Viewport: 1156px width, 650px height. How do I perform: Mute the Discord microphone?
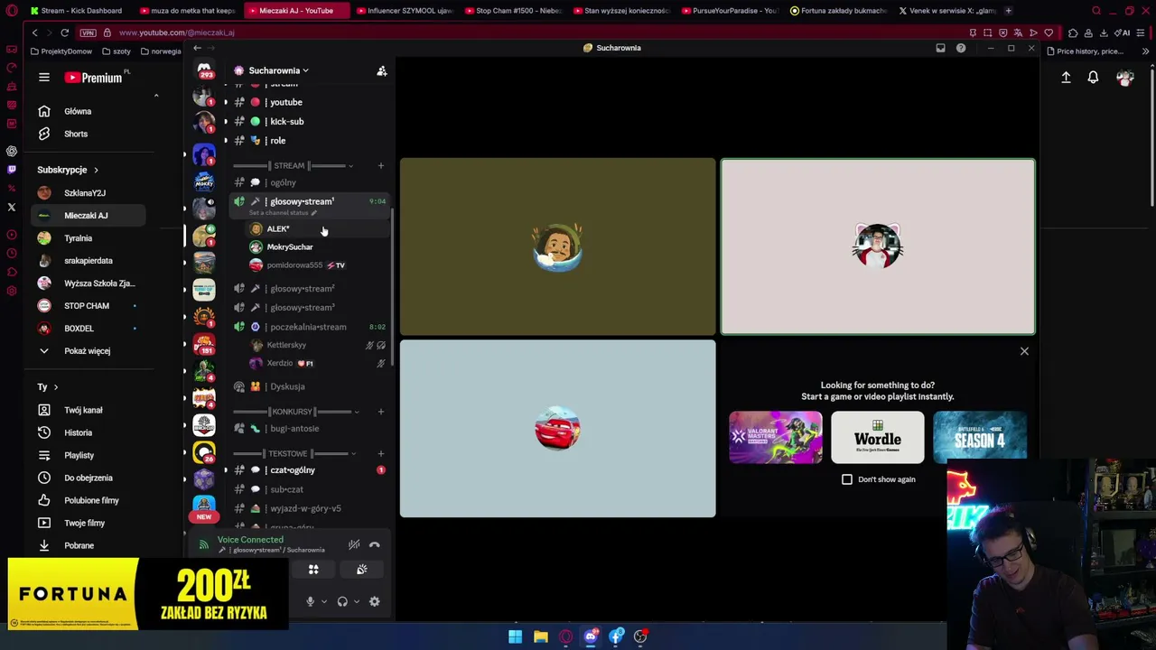[310, 601]
